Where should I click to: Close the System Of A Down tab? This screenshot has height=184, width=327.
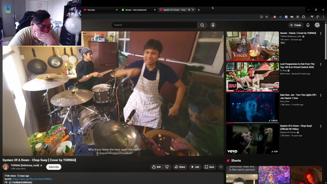pyautogui.click(x=193, y=10)
